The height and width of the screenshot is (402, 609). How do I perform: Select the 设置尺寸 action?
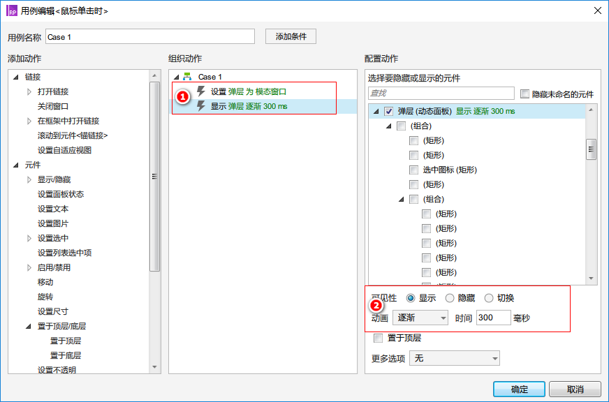(53, 311)
